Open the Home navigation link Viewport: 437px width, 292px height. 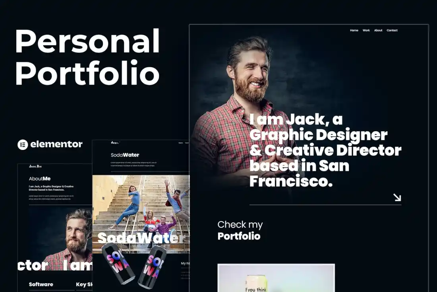(x=354, y=30)
